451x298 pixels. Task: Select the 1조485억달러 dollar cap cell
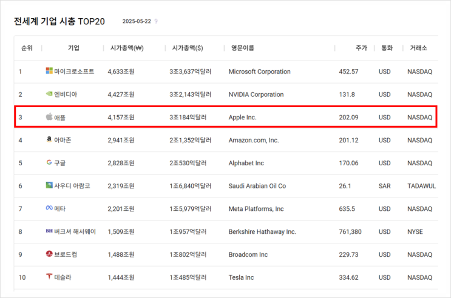188,277
